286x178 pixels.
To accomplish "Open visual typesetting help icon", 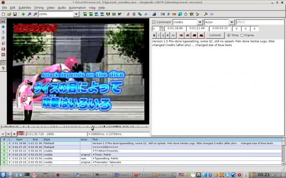I will pyautogui.click(x=3, y=68).
